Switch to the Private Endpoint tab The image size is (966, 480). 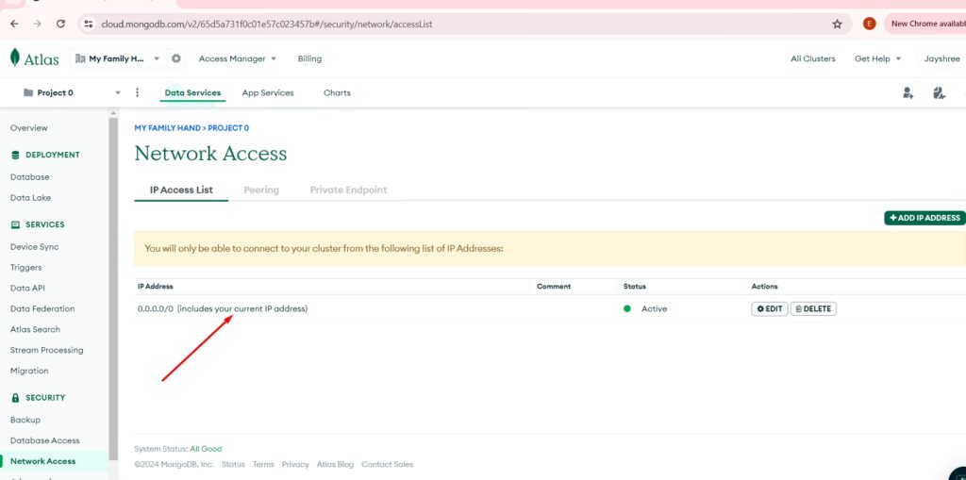click(348, 190)
